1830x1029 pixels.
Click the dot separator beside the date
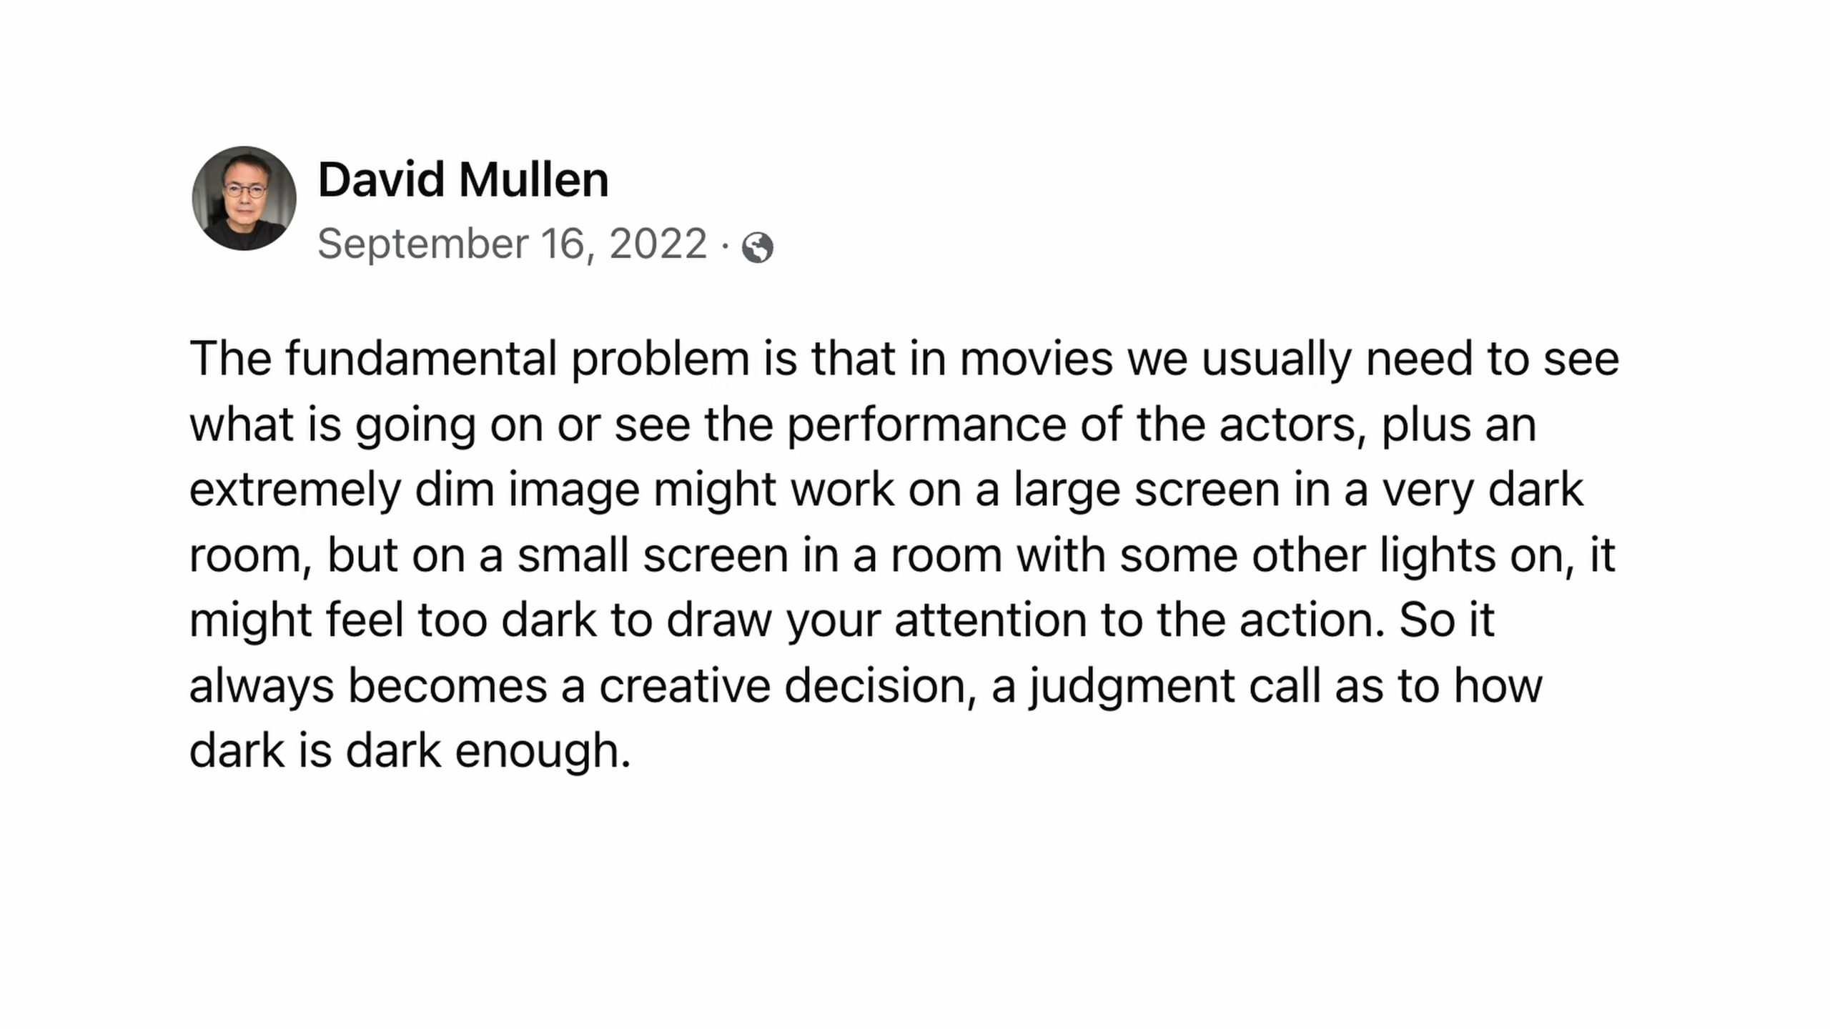(x=725, y=245)
